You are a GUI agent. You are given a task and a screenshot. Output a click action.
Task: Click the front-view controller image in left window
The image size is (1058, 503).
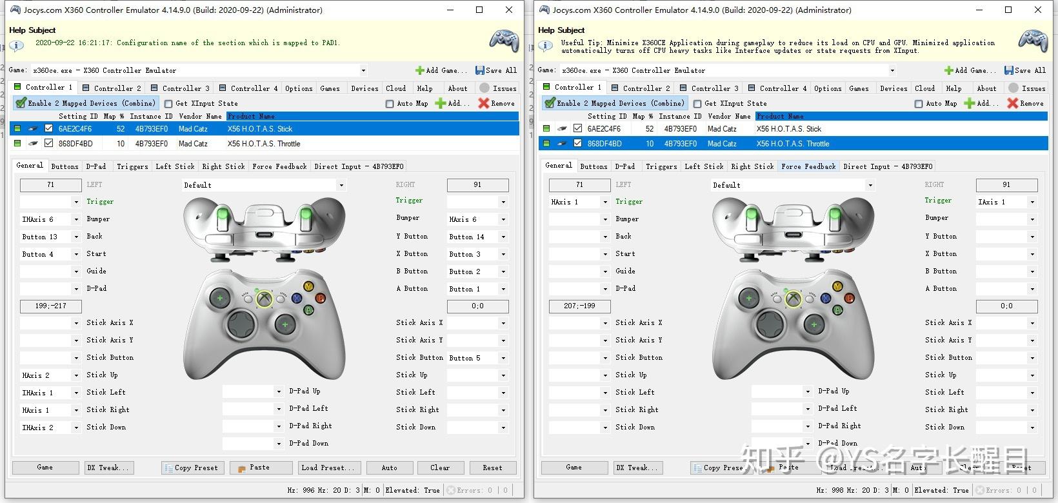[264, 324]
